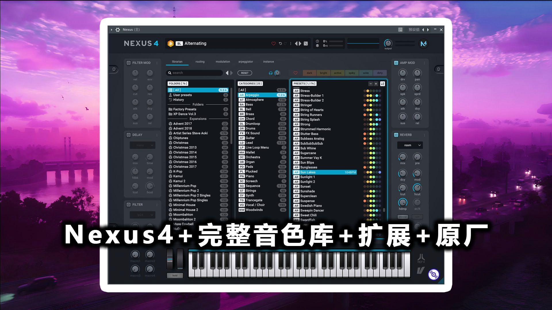Viewport: 552px width, 310px height.
Task: Open DELAY panel options menu
Action: point(157,135)
